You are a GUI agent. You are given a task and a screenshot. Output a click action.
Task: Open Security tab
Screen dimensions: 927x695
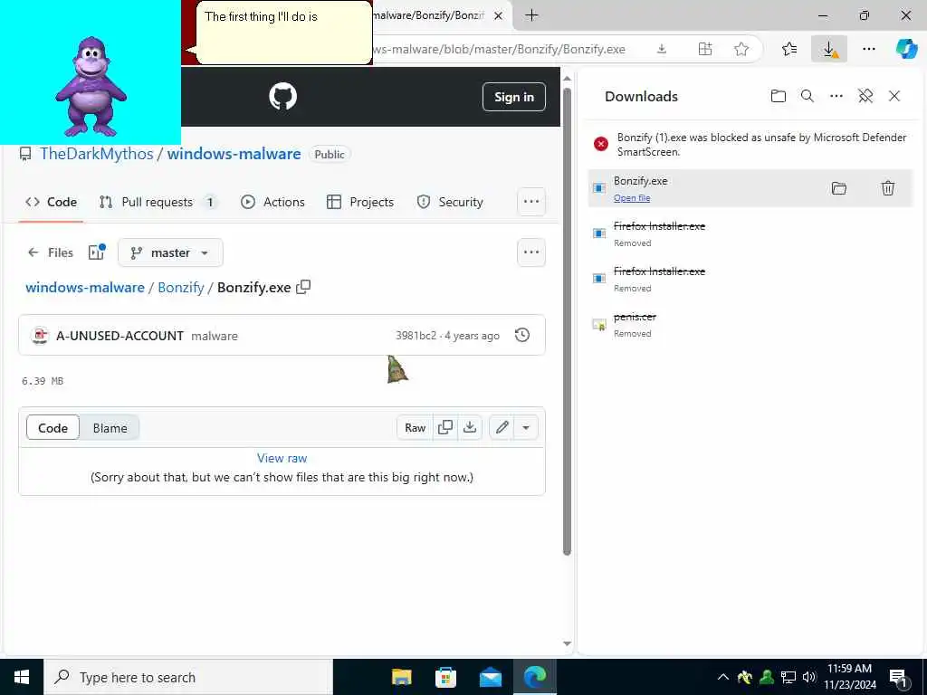450,202
